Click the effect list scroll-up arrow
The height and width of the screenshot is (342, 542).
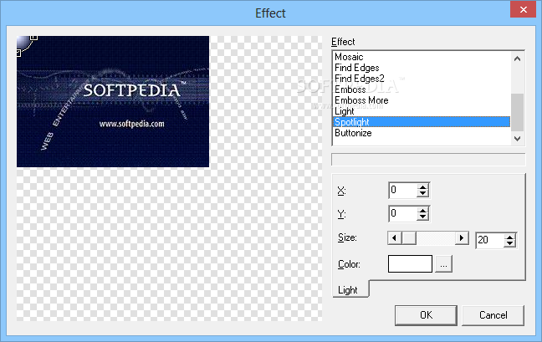(517, 59)
